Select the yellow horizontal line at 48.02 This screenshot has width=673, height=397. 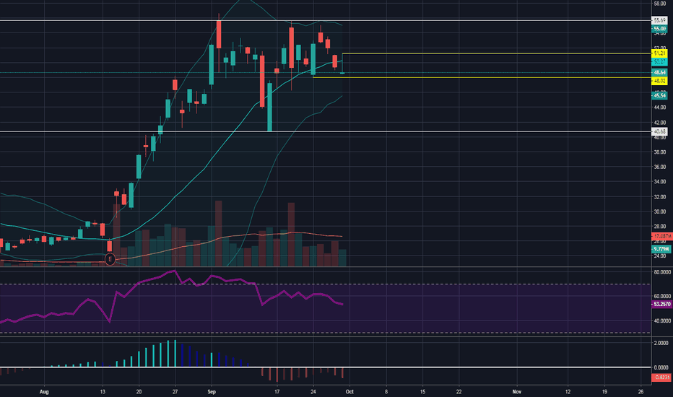pyautogui.click(x=482, y=77)
